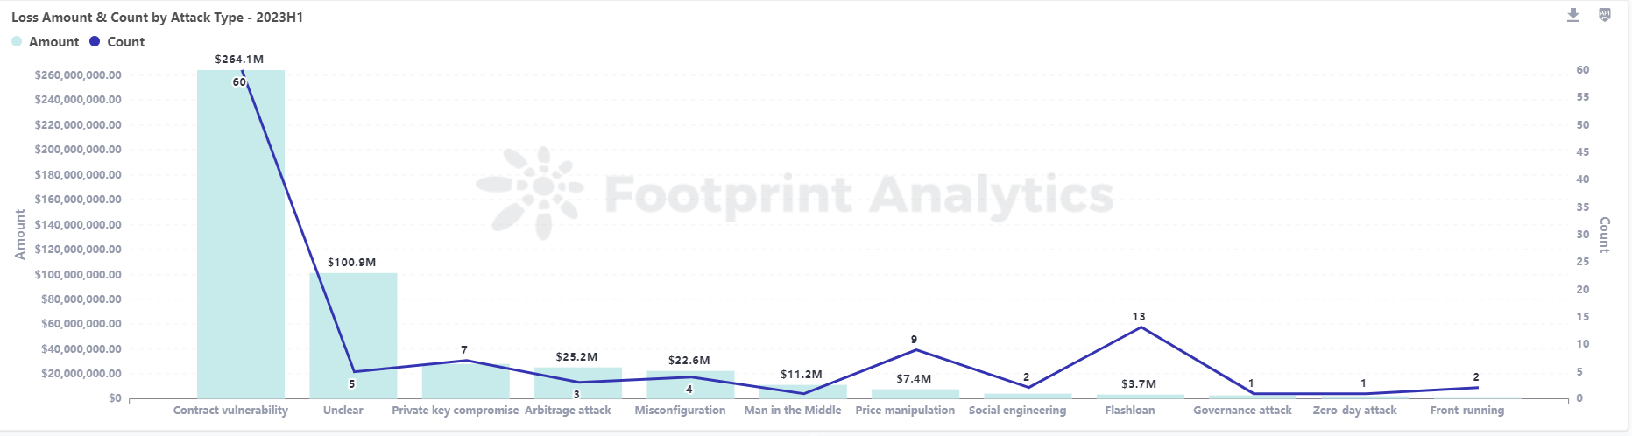
Task: Toggle the Count series in legend
Action: (x=125, y=42)
